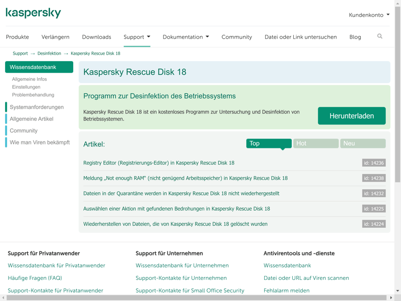This screenshot has width=401, height=301.
Task: Open Datei oder Link untersuchen
Action: click(301, 37)
